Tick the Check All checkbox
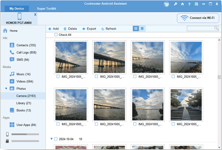The width and height of the screenshot is (222, 150). tap(56, 35)
